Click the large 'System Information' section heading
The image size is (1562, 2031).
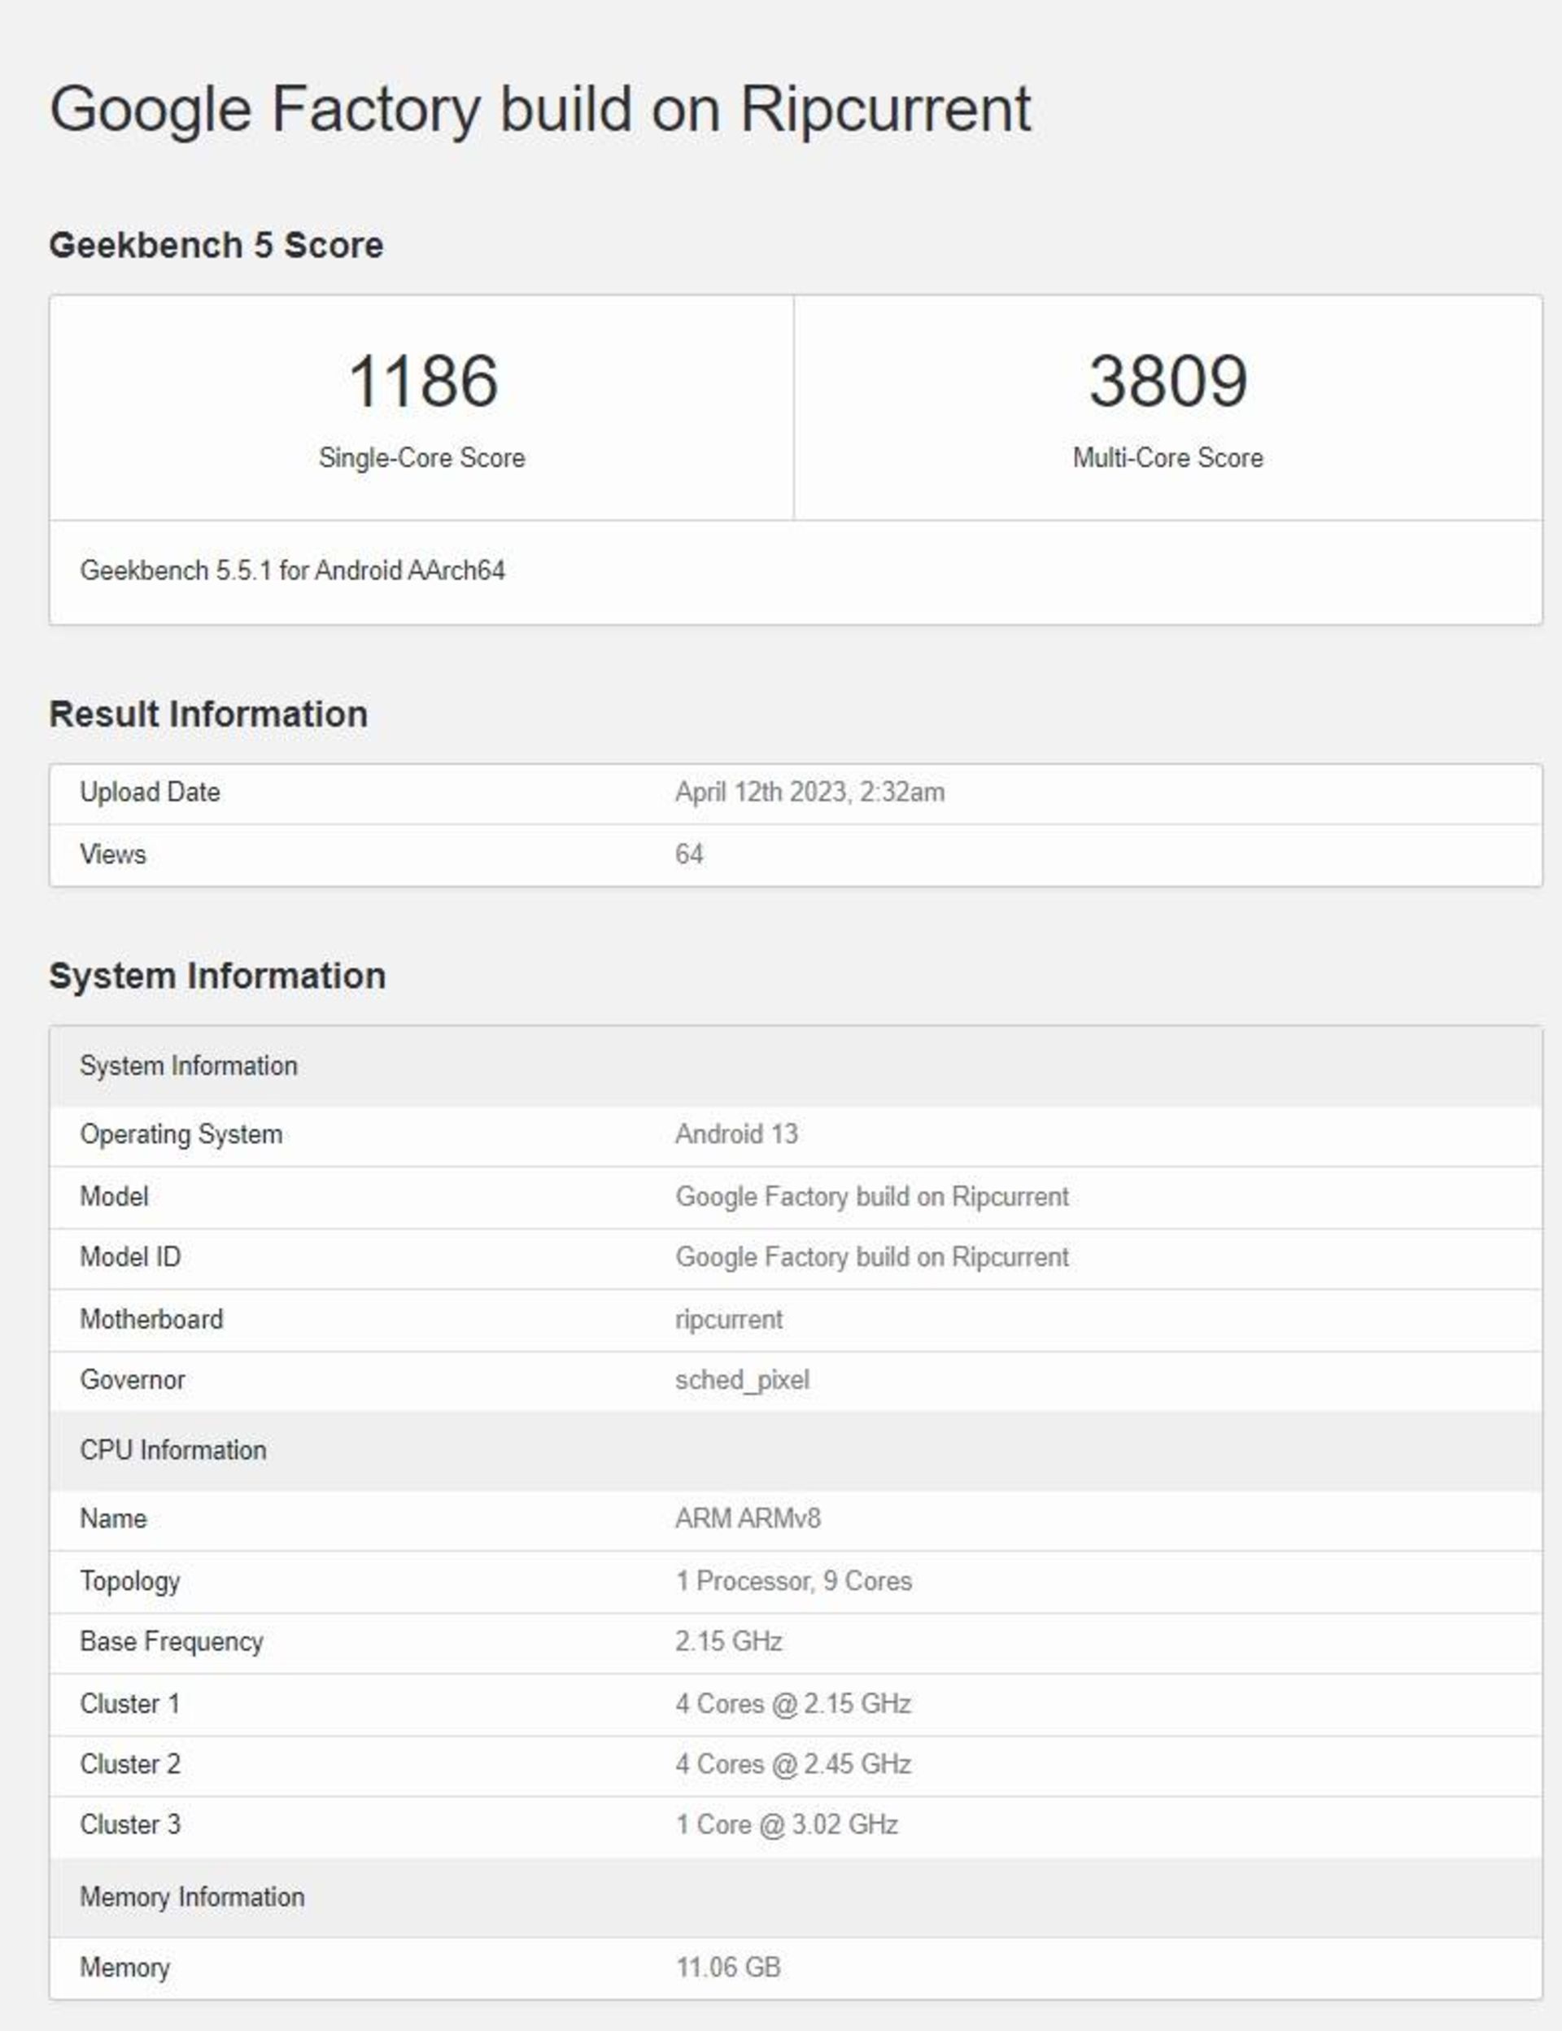tap(217, 976)
